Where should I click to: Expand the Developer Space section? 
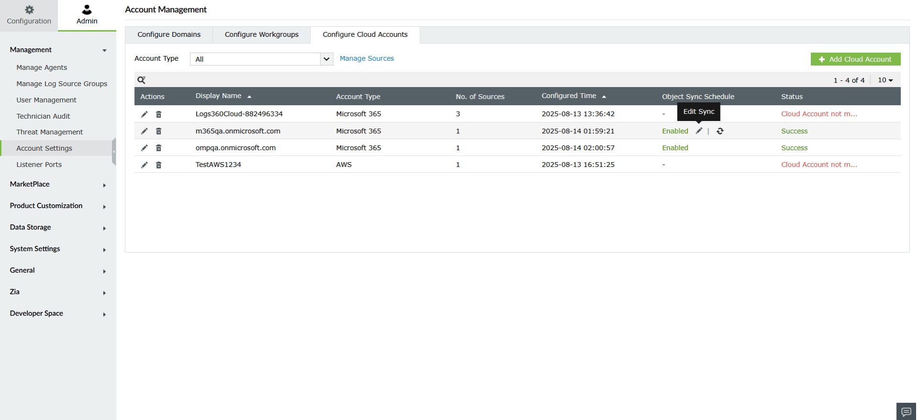click(58, 313)
